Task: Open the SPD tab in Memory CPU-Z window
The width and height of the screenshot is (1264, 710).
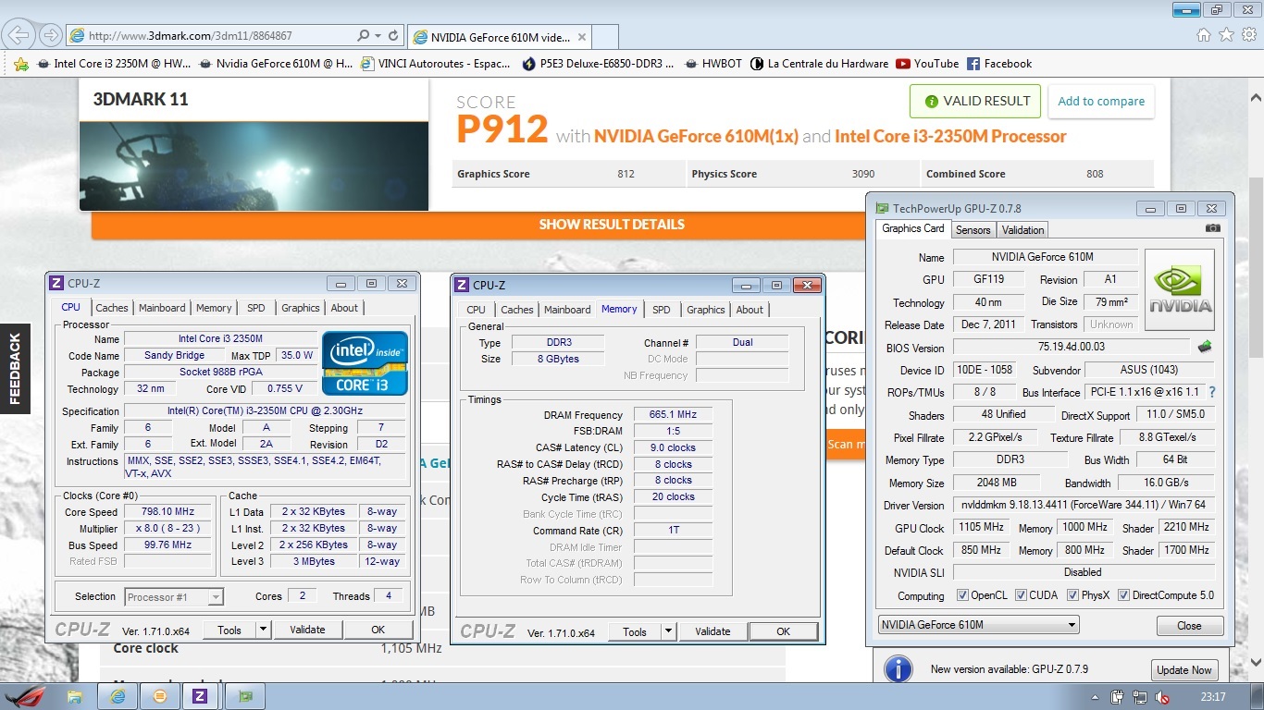Action: (x=661, y=310)
